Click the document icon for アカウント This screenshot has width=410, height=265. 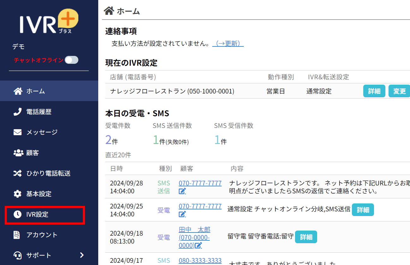point(17,235)
